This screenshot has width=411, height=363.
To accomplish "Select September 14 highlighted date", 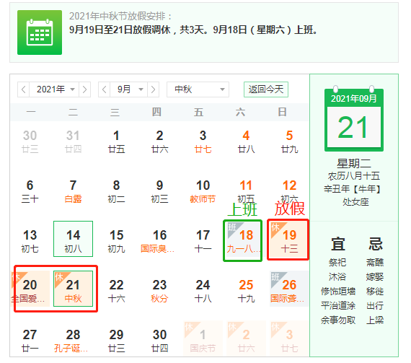I will (x=73, y=239).
